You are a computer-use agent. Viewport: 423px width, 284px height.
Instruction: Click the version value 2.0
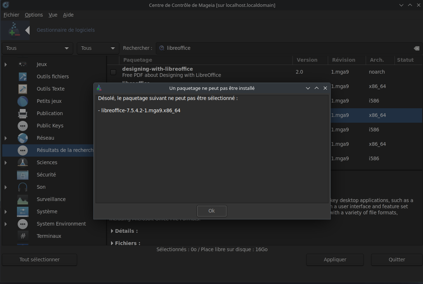299,72
